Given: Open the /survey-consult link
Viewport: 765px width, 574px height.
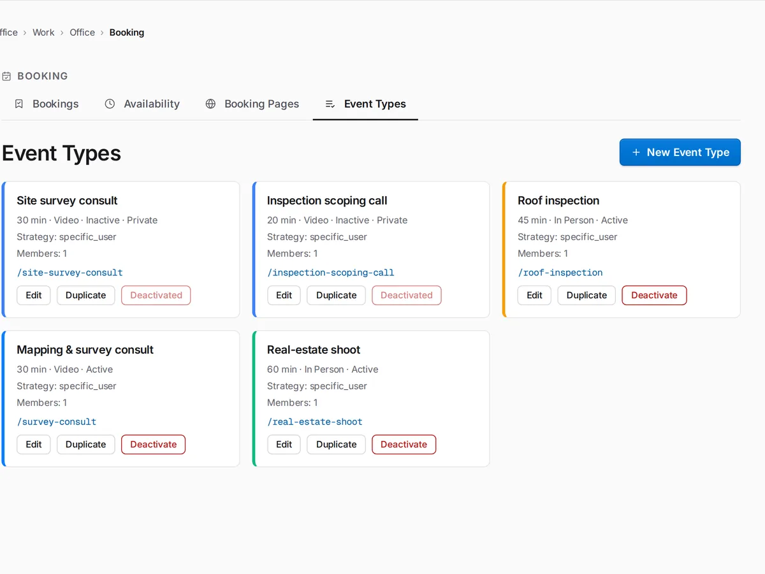Looking at the screenshot, I should pyautogui.click(x=56, y=422).
